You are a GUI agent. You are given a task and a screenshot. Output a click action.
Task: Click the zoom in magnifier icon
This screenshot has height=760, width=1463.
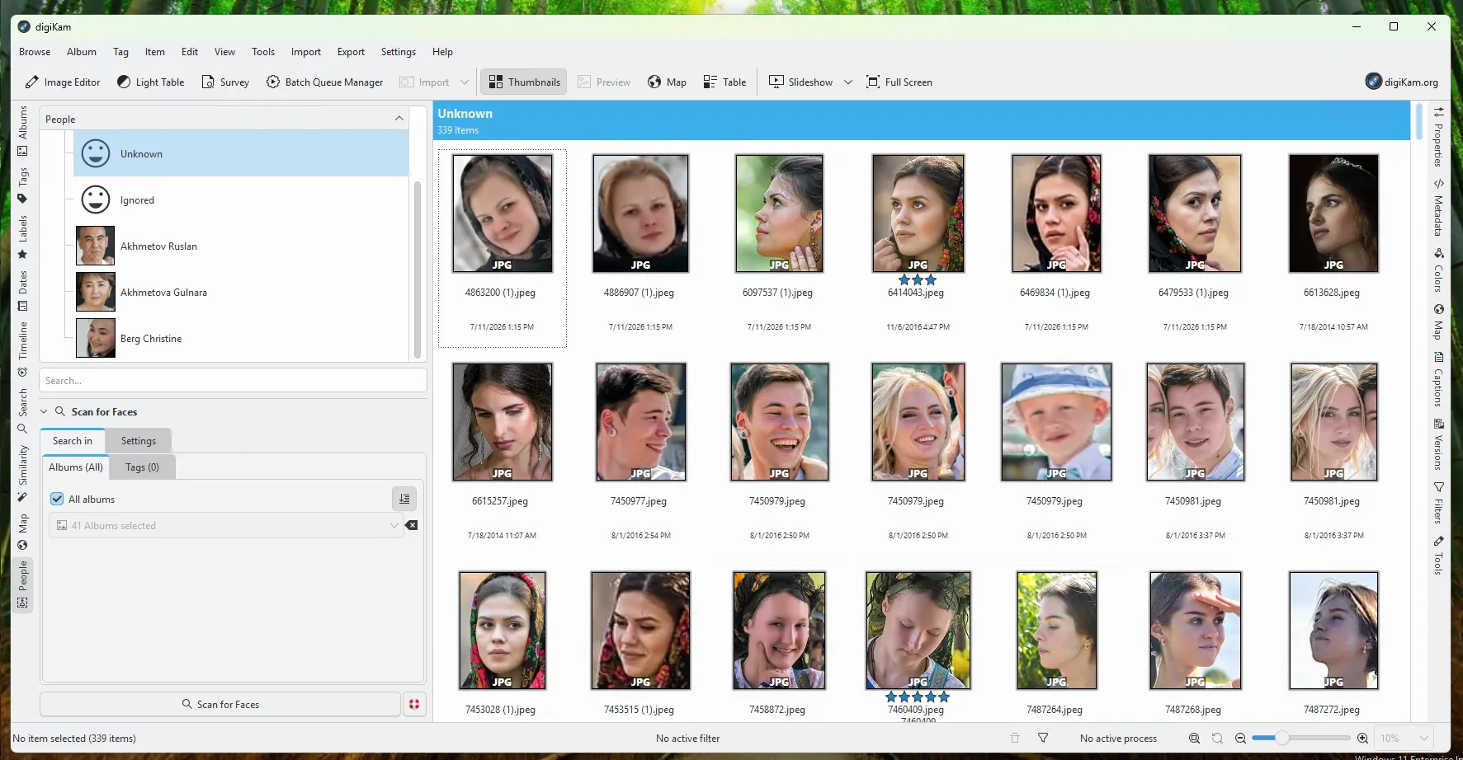click(1362, 738)
